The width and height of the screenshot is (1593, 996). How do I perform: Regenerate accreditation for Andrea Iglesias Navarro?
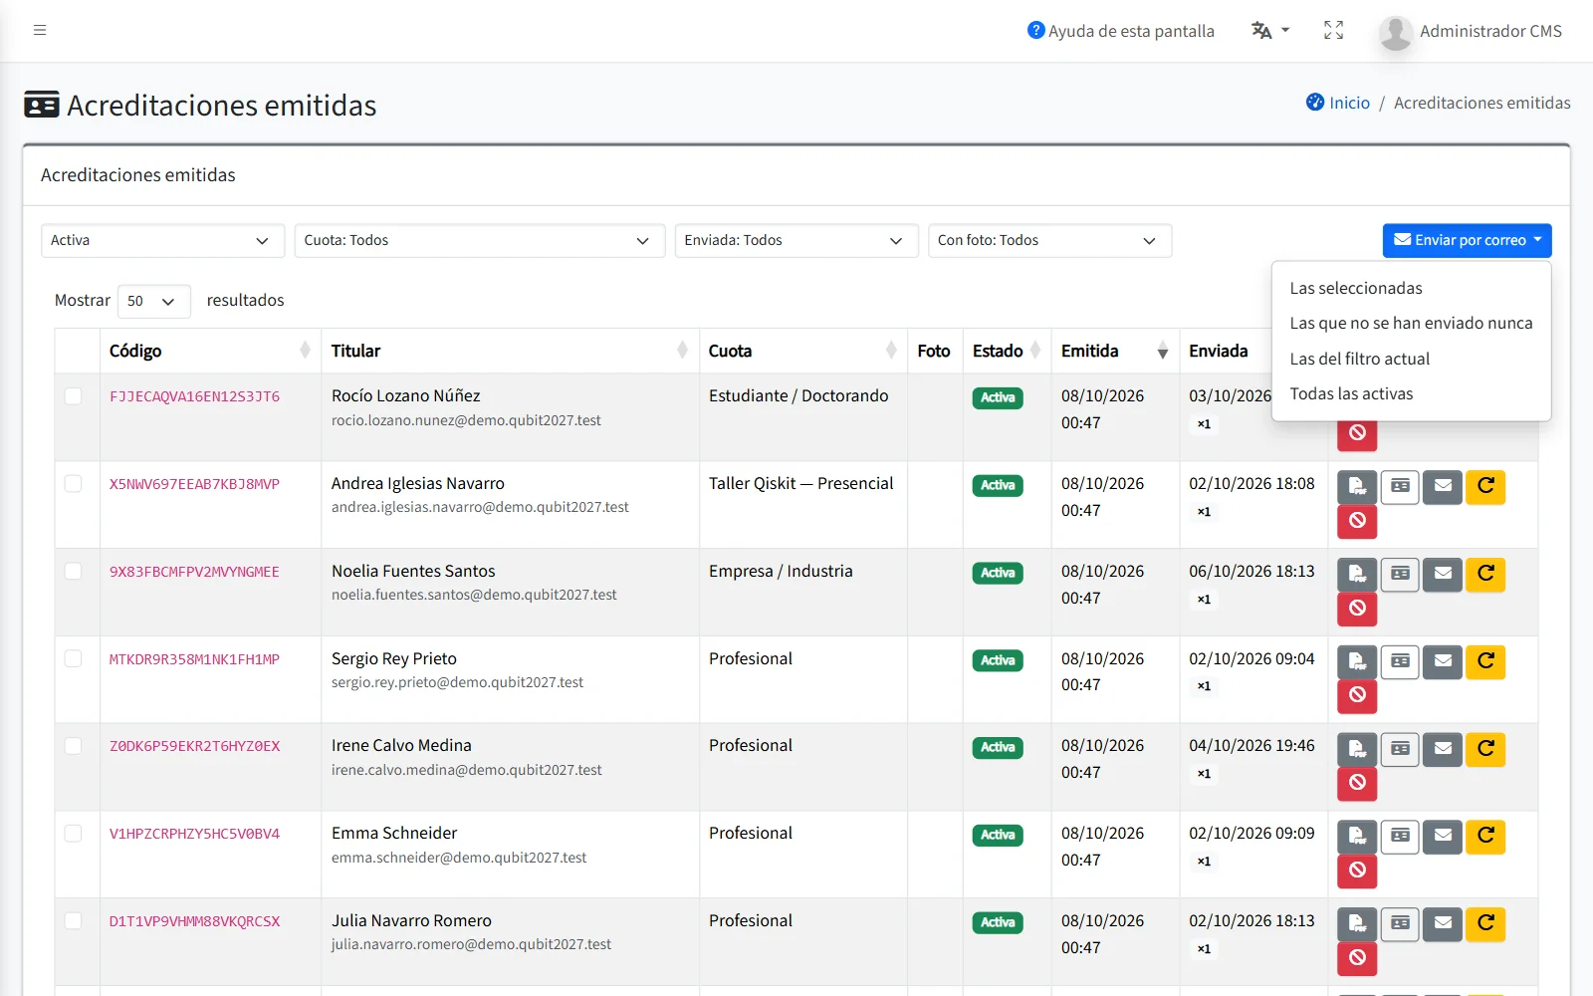click(1485, 487)
